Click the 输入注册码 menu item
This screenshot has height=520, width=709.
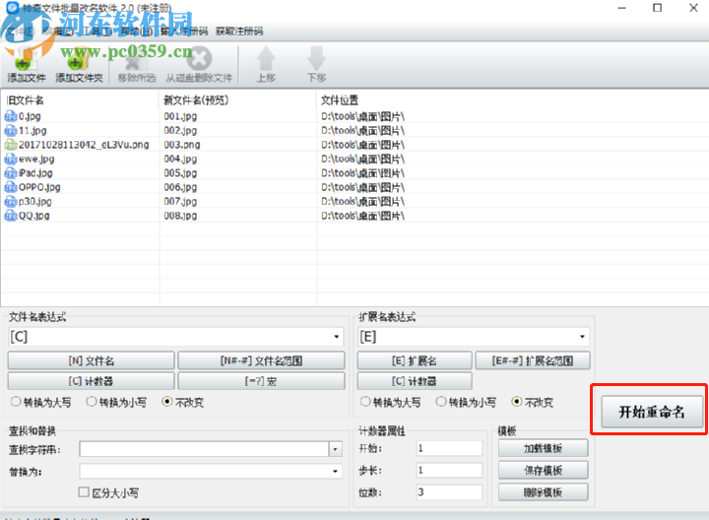pos(184,32)
